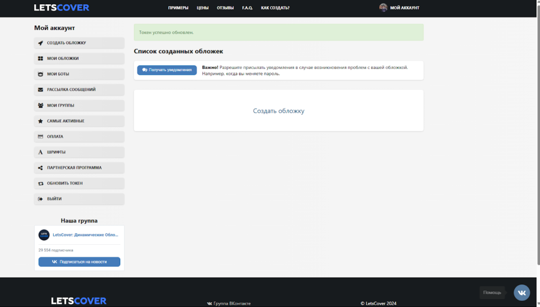
Task: Click the 29 554 подписчика text
Action: click(x=56, y=250)
